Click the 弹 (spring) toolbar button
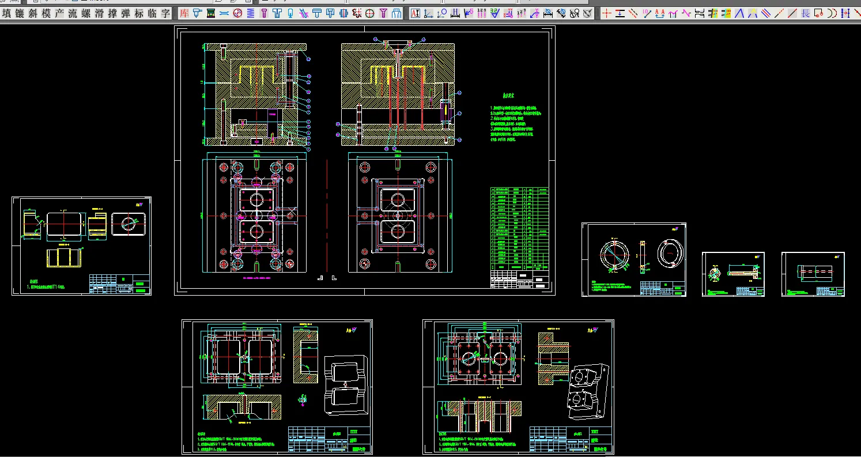This screenshot has height=457, width=861. (x=126, y=13)
